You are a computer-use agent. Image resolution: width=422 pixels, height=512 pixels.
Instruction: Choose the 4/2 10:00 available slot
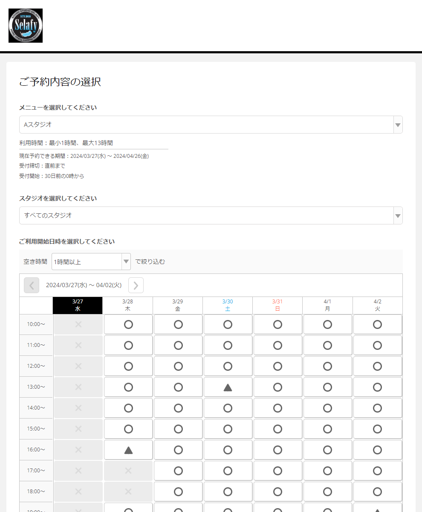[x=377, y=325]
